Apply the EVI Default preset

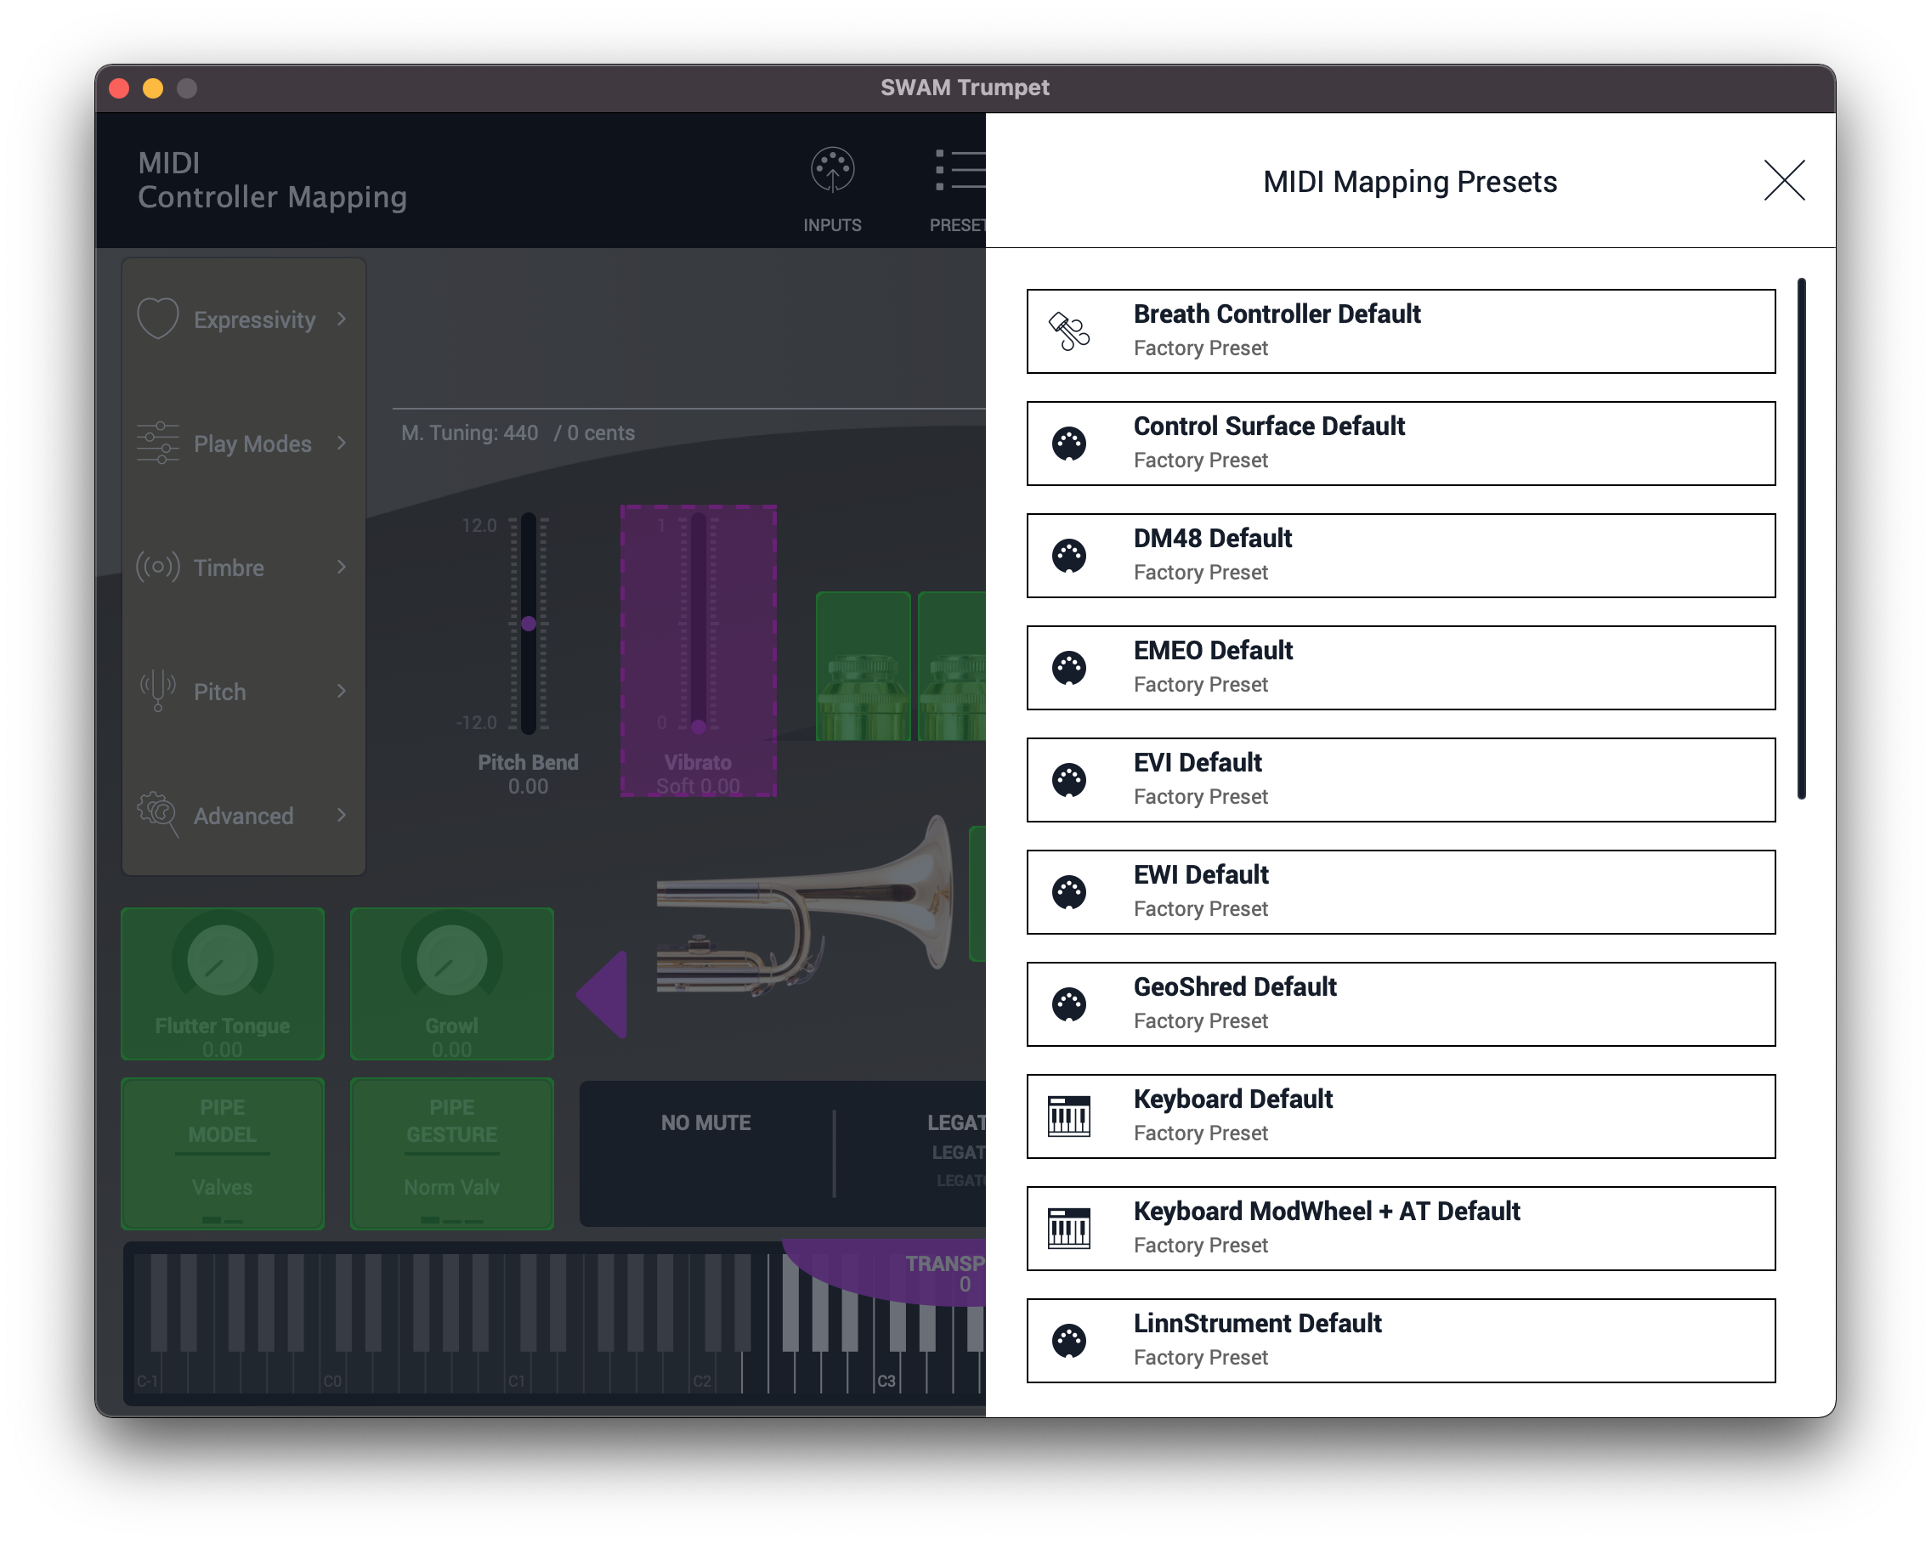click(x=1401, y=779)
